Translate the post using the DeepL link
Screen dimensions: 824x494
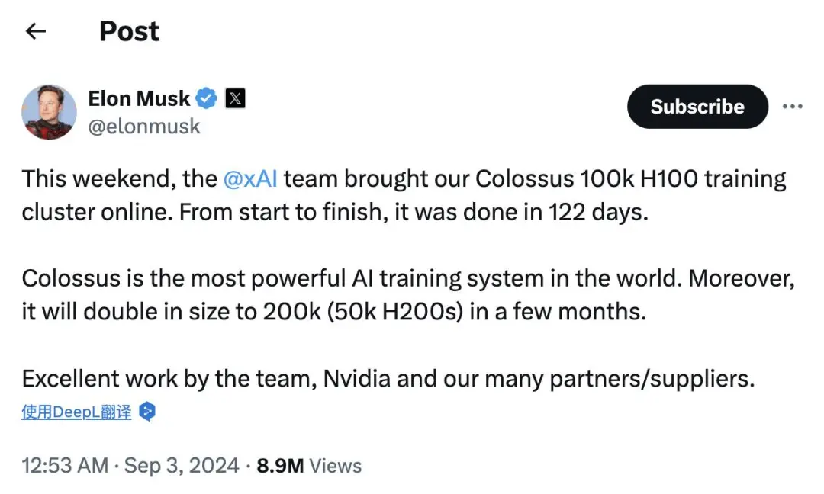point(77,412)
